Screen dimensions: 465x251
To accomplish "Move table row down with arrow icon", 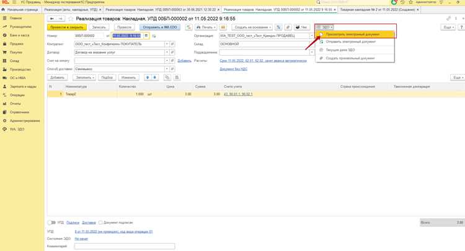I will [x=154, y=77].
